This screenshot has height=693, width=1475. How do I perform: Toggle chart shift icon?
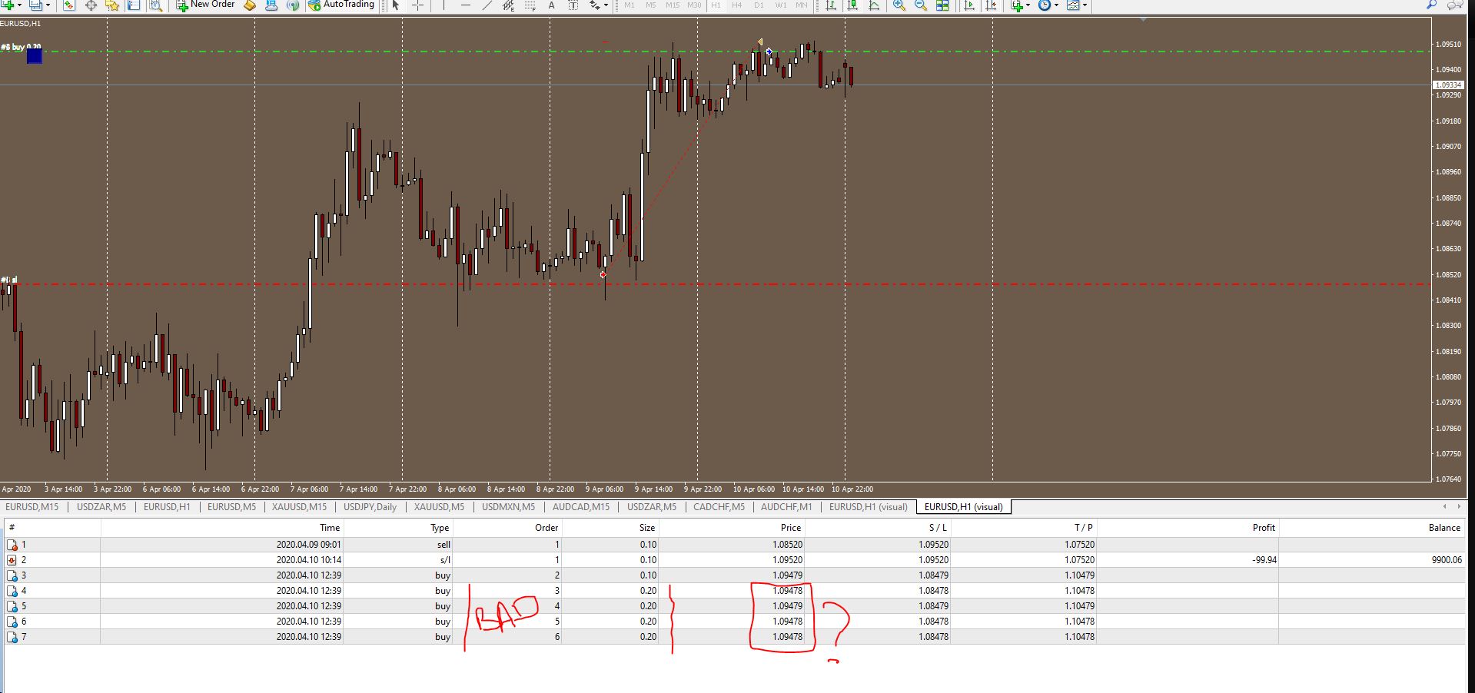click(x=991, y=5)
